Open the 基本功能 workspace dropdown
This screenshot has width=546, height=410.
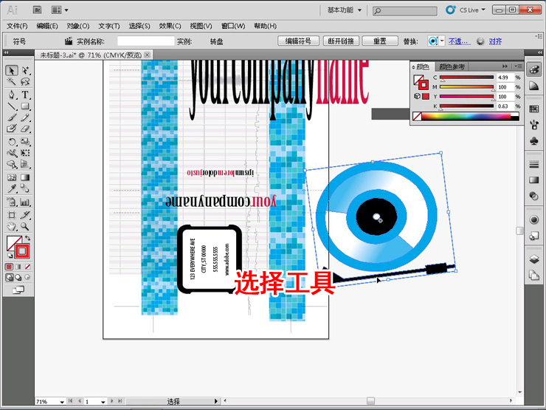pyautogui.click(x=345, y=10)
